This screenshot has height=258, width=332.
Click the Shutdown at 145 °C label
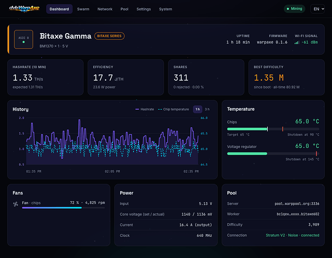[x=302, y=159]
